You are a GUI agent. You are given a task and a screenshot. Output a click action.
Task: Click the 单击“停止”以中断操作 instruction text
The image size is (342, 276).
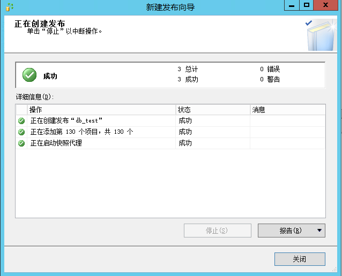(x=64, y=32)
